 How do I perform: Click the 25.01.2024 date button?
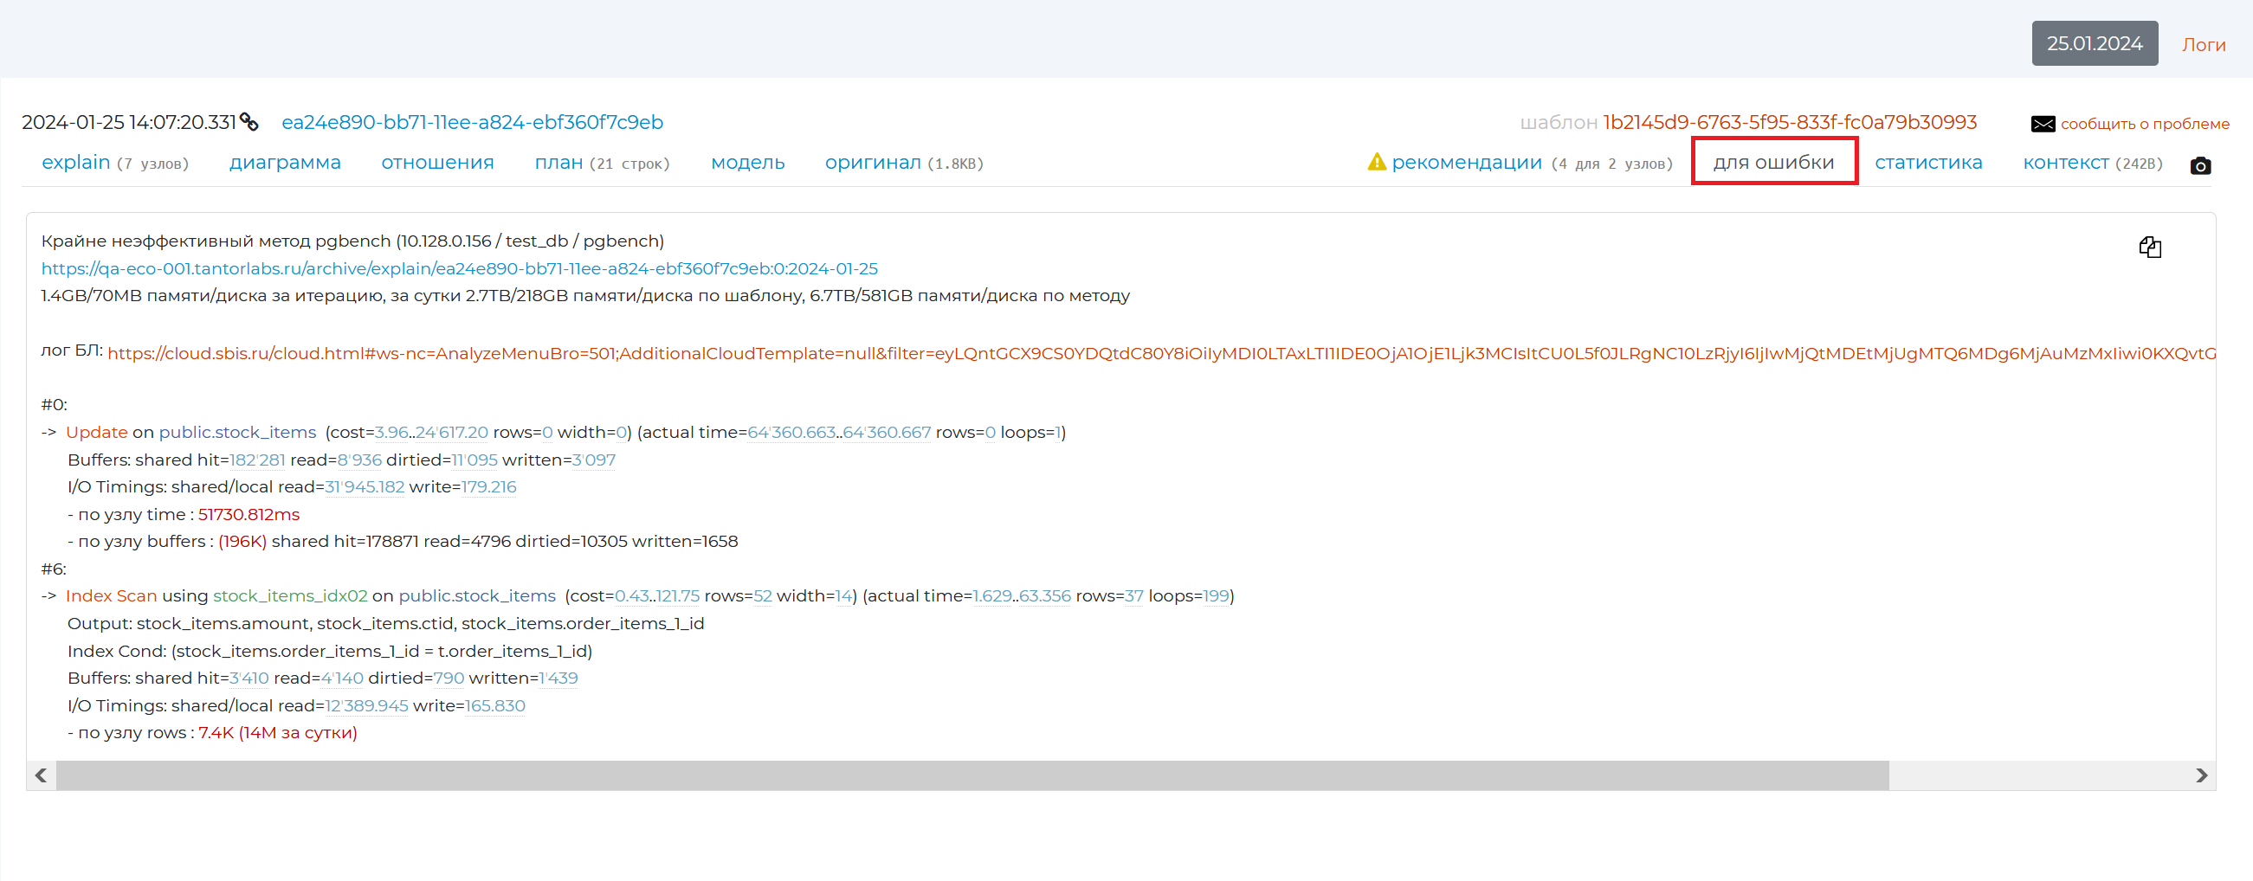(x=2094, y=43)
